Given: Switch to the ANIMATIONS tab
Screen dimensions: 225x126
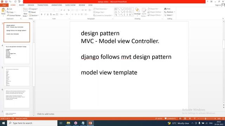Looking at the screenshot, I should pos(57,5).
